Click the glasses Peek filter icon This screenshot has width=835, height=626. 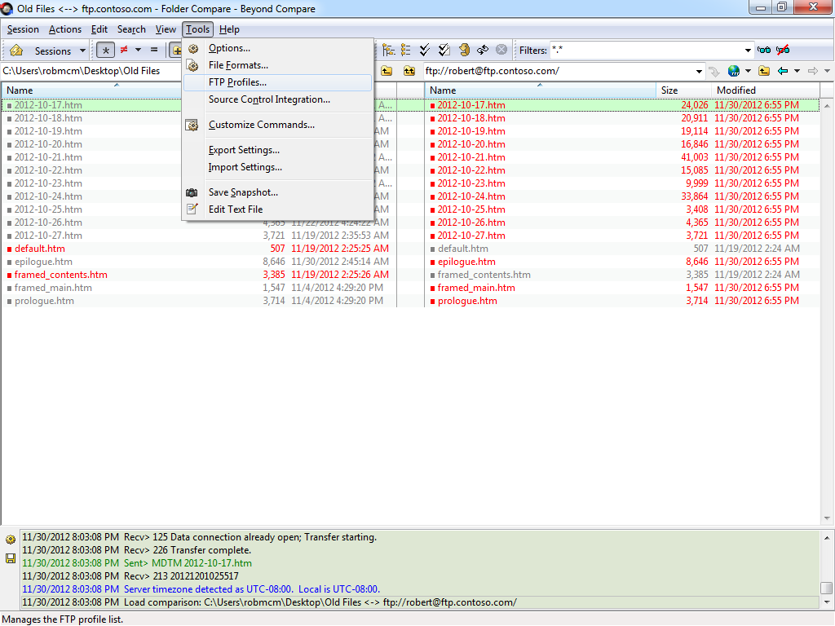764,50
